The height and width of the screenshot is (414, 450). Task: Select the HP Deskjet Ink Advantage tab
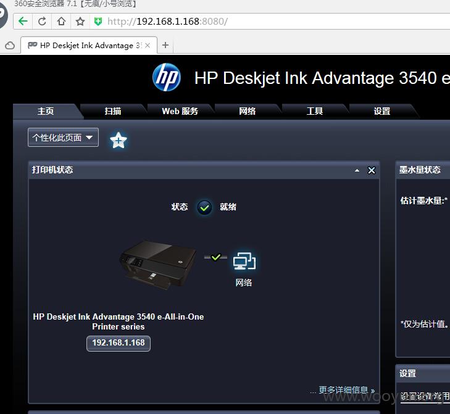click(89, 45)
